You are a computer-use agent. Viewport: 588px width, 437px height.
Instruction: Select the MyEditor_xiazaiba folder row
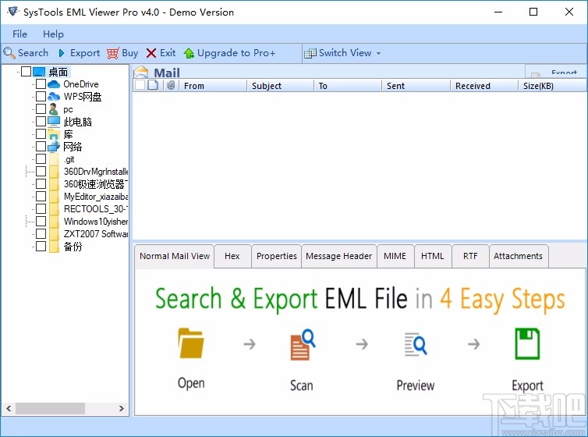(96, 196)
